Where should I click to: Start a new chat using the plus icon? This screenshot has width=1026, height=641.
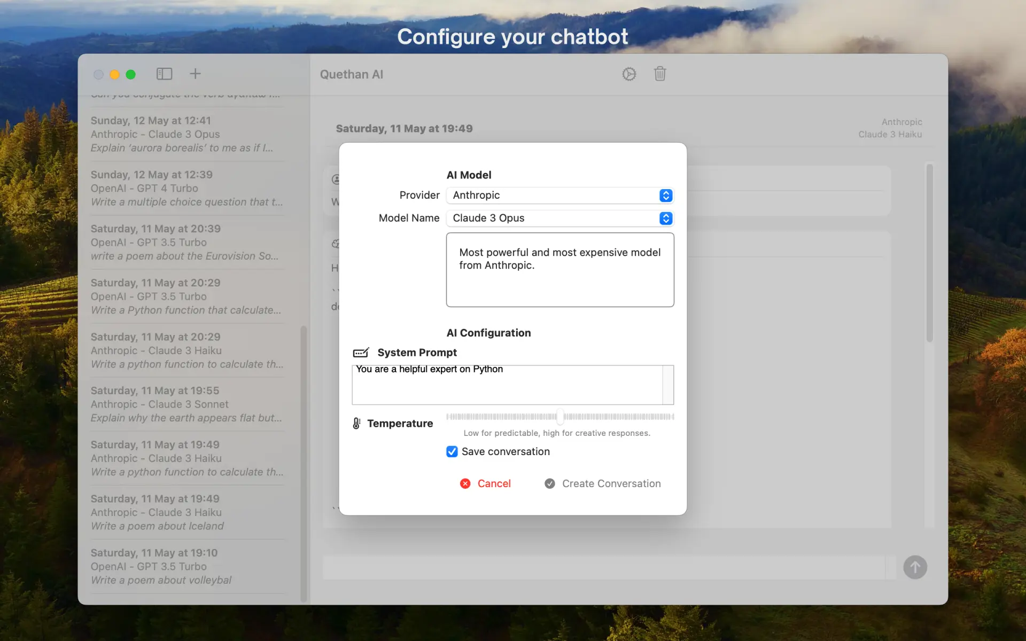[195, 74]
